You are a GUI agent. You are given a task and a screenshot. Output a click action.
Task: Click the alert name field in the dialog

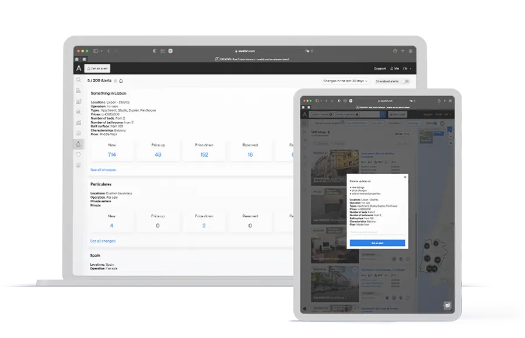pyautogui.click(x=377, y=232)
